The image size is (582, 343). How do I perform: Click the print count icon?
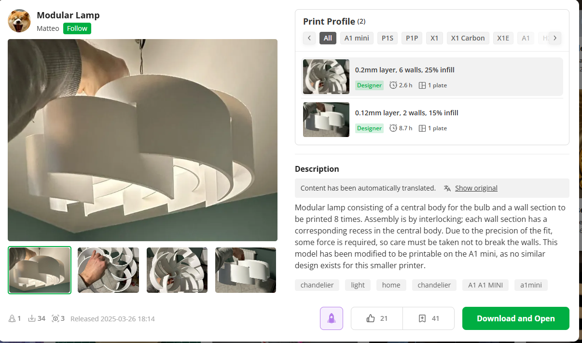click(x=55, y=318)
